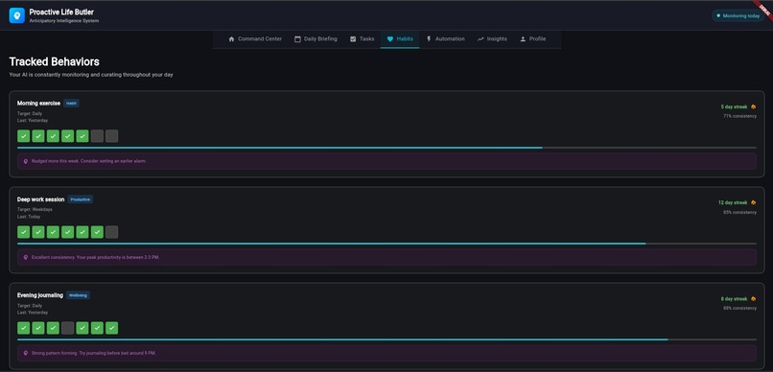
Task: Click the Productive tag on Deep work session
Action: click(x=81, y=199)
